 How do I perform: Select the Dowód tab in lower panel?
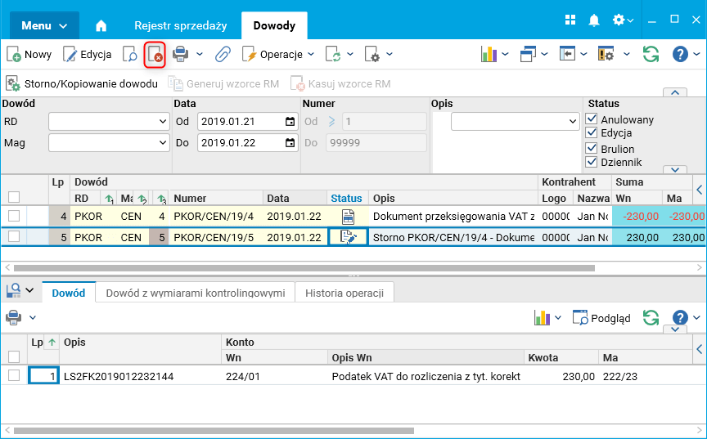click(x=69, y=293)
